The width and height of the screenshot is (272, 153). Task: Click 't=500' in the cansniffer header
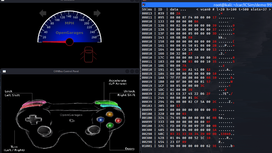coord(243,9)
